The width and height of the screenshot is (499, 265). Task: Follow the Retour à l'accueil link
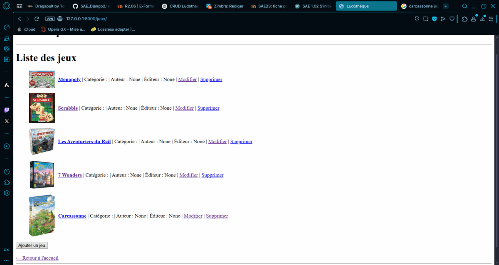pyautogui.click(x=37, y=258)
